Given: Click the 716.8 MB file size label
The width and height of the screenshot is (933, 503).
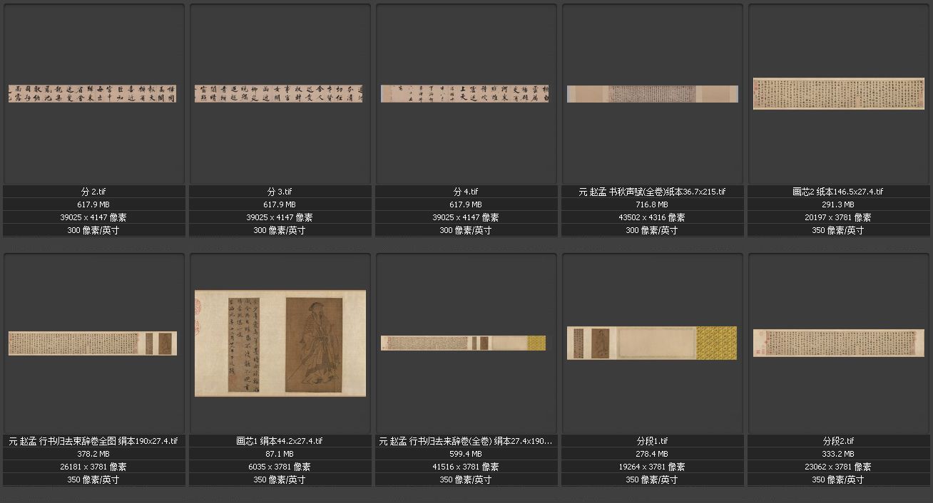Looking at the screenshot, I should [652, 204].
